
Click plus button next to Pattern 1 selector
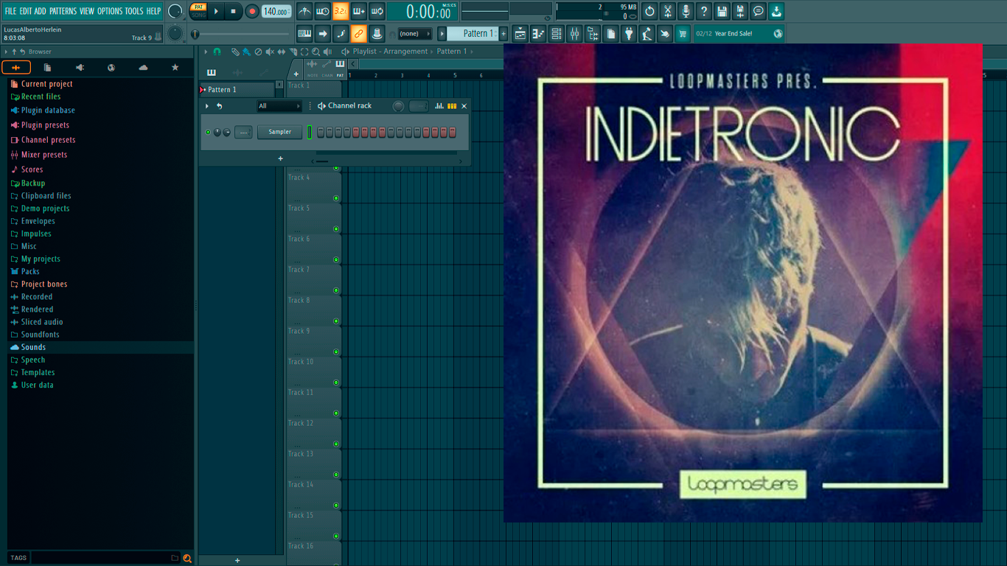click(503, 33)
